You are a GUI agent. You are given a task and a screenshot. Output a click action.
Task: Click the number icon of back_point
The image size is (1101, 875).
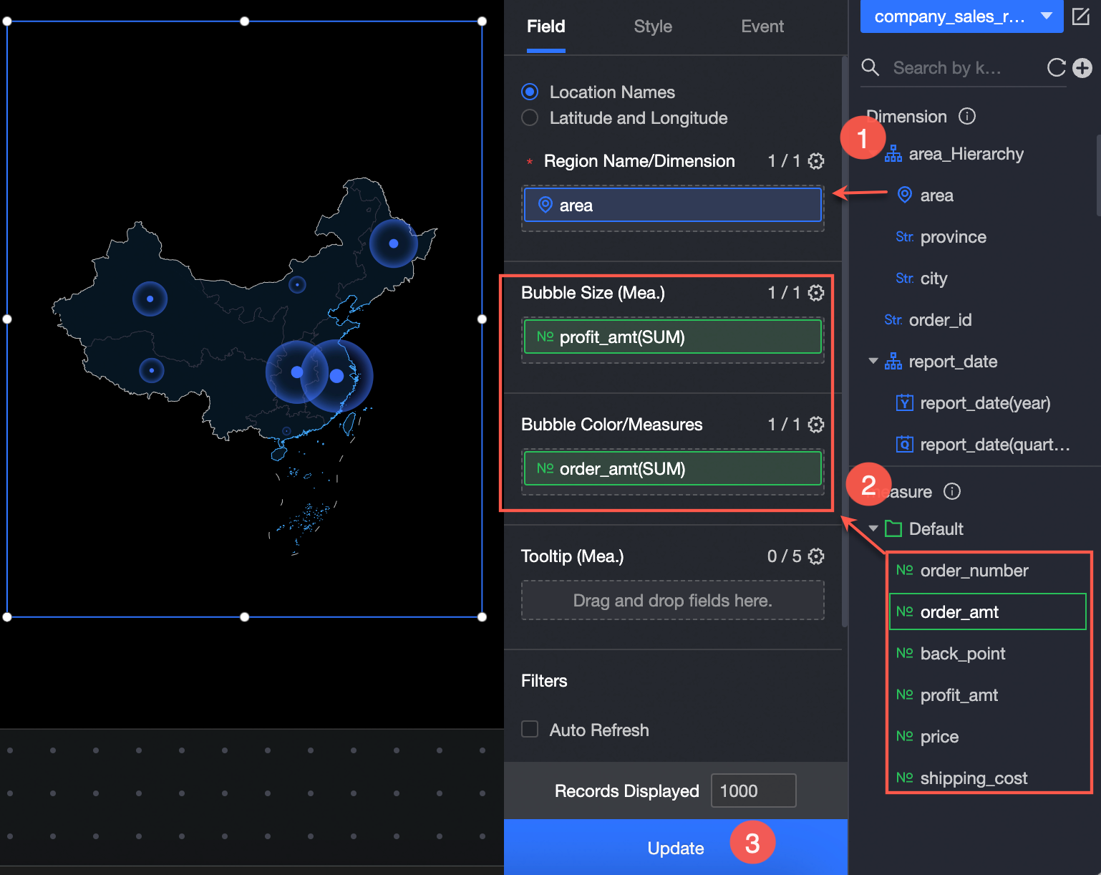[x=905, y=653]
